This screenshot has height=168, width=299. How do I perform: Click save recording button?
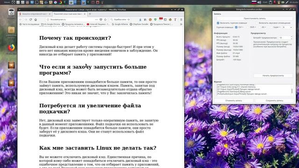pyautogui.click(x=274, y=101)
